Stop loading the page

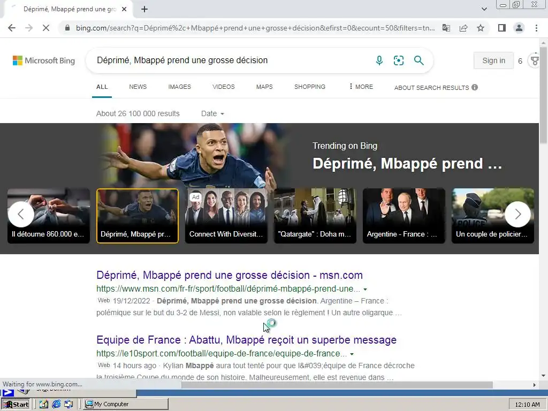click(x=46, y=28)
